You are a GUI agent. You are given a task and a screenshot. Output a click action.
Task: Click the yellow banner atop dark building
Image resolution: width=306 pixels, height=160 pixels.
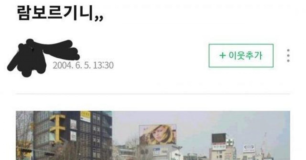pos(85,116)
